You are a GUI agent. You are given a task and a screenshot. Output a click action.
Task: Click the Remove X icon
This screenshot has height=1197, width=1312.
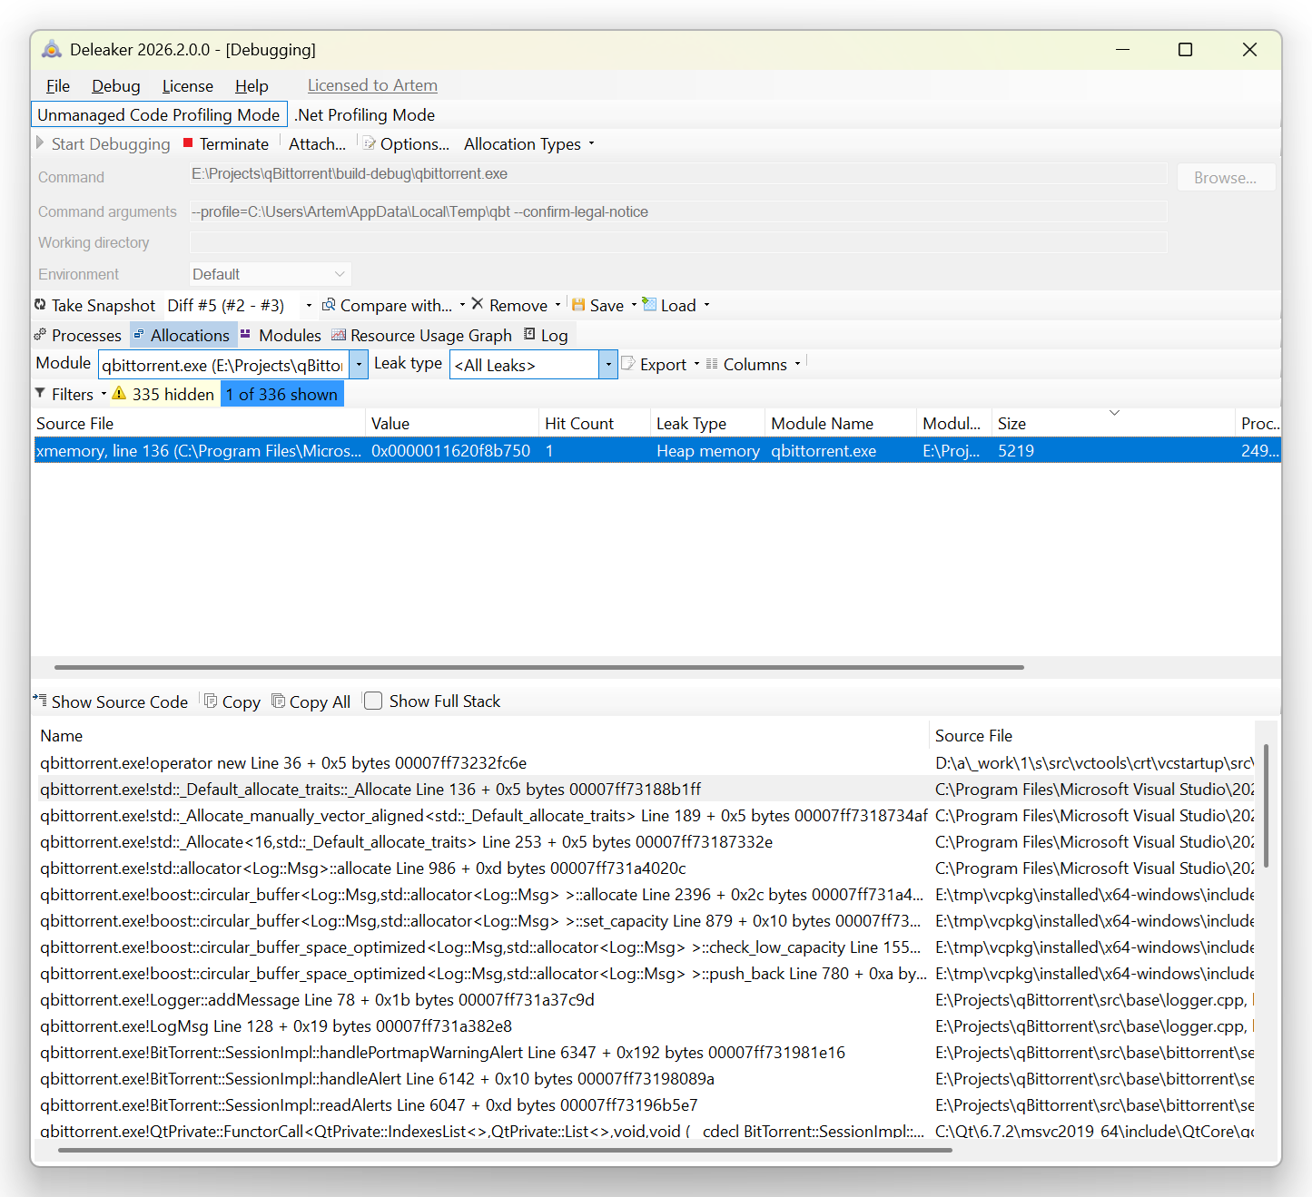478,304
